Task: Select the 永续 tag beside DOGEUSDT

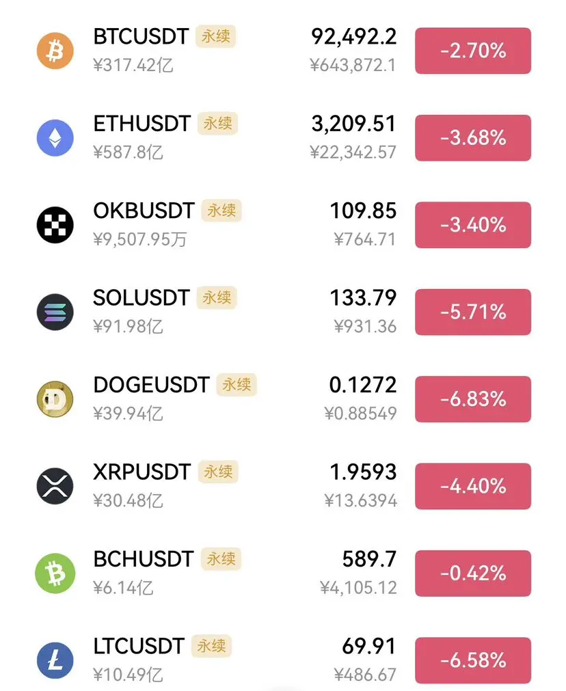Action: click(x=237, y=385)
